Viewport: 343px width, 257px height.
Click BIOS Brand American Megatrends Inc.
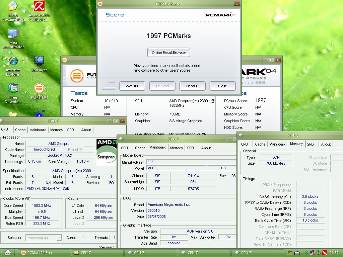(191, 204)
